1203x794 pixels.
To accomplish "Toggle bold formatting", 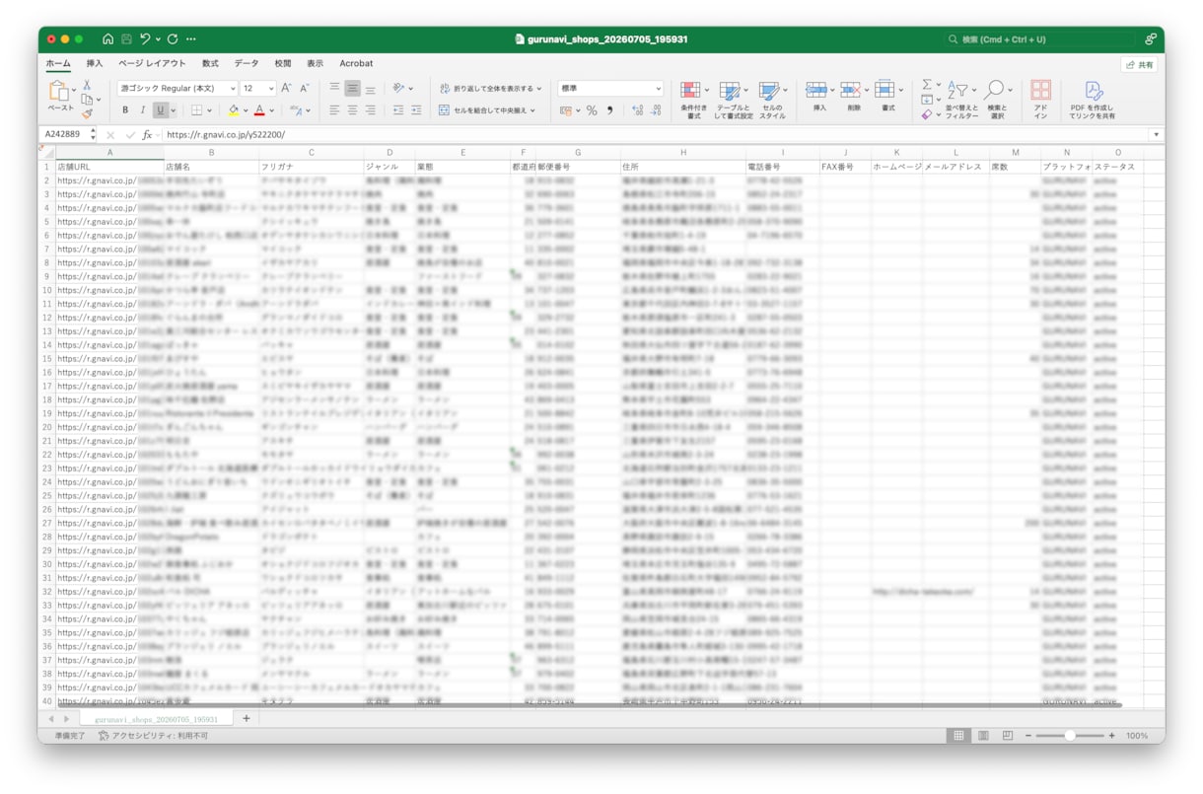I will [125, 110].
